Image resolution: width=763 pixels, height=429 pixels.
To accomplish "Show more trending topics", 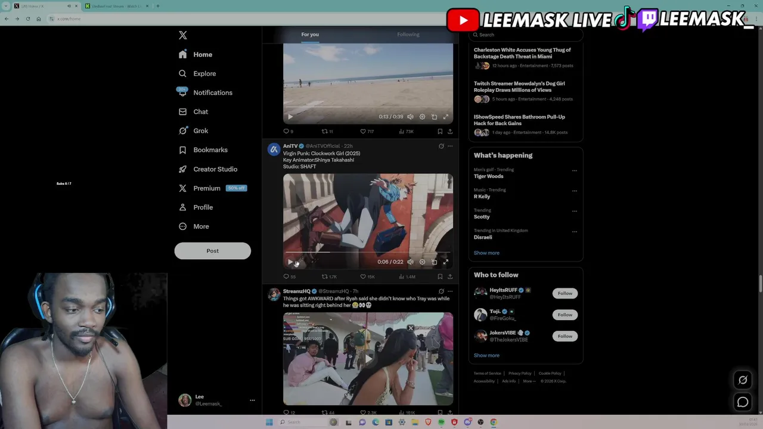I will (486, 253).
